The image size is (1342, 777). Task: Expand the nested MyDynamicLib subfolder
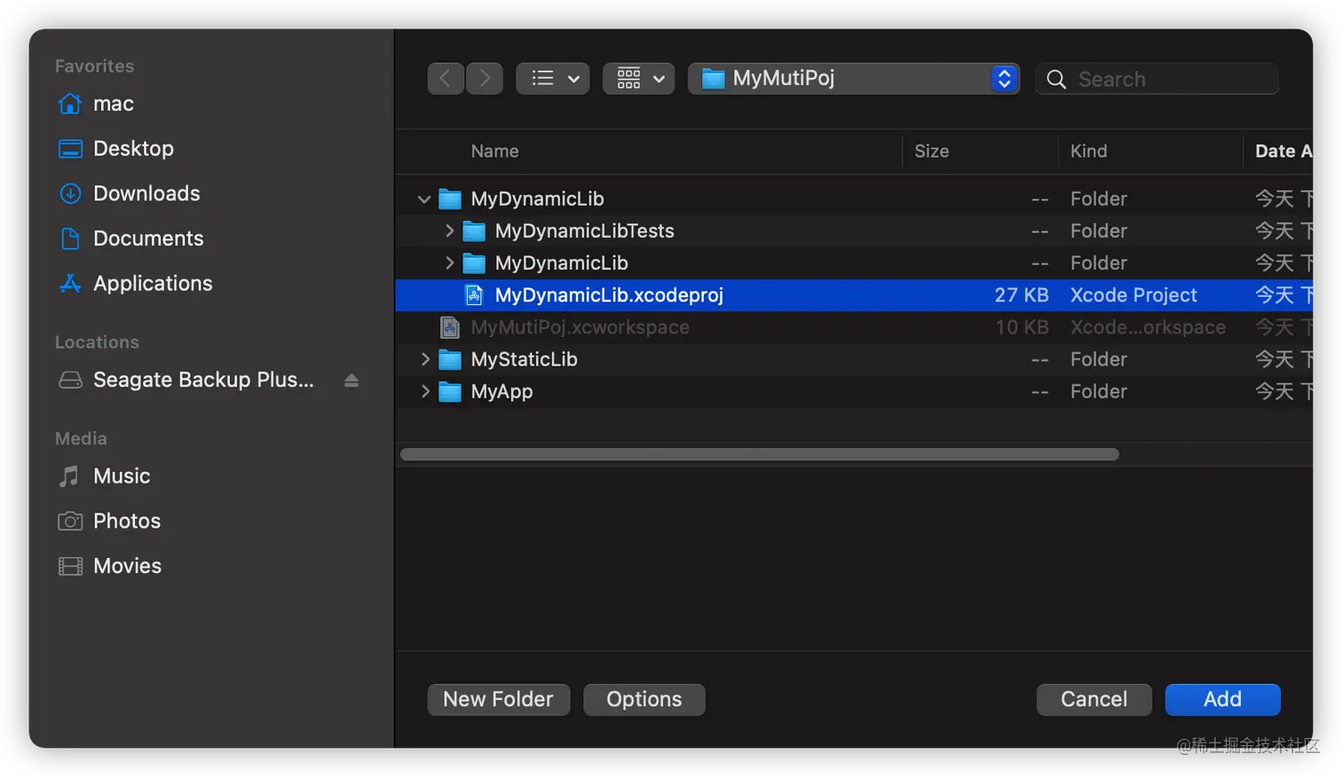tap(449, 263)
